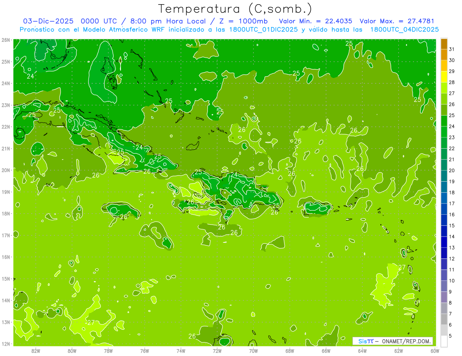Click the "70W" longitude axis label
The image size is (462, 356).
[x=253, y=351]
